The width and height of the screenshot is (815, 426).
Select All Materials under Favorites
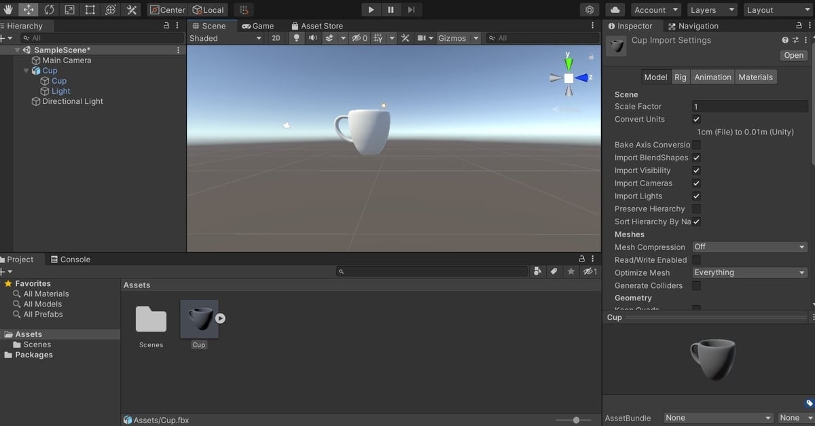point(45,294)
